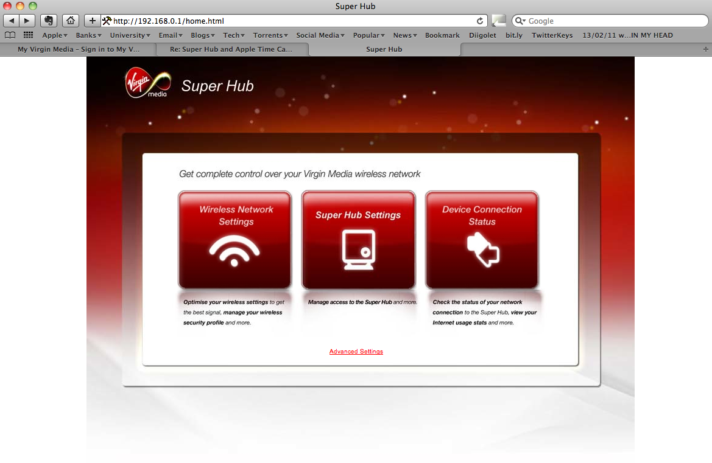Screen dimensions: 712x463
Task: Switch to My Virgin Media sign-in tab
Action: 78,49
